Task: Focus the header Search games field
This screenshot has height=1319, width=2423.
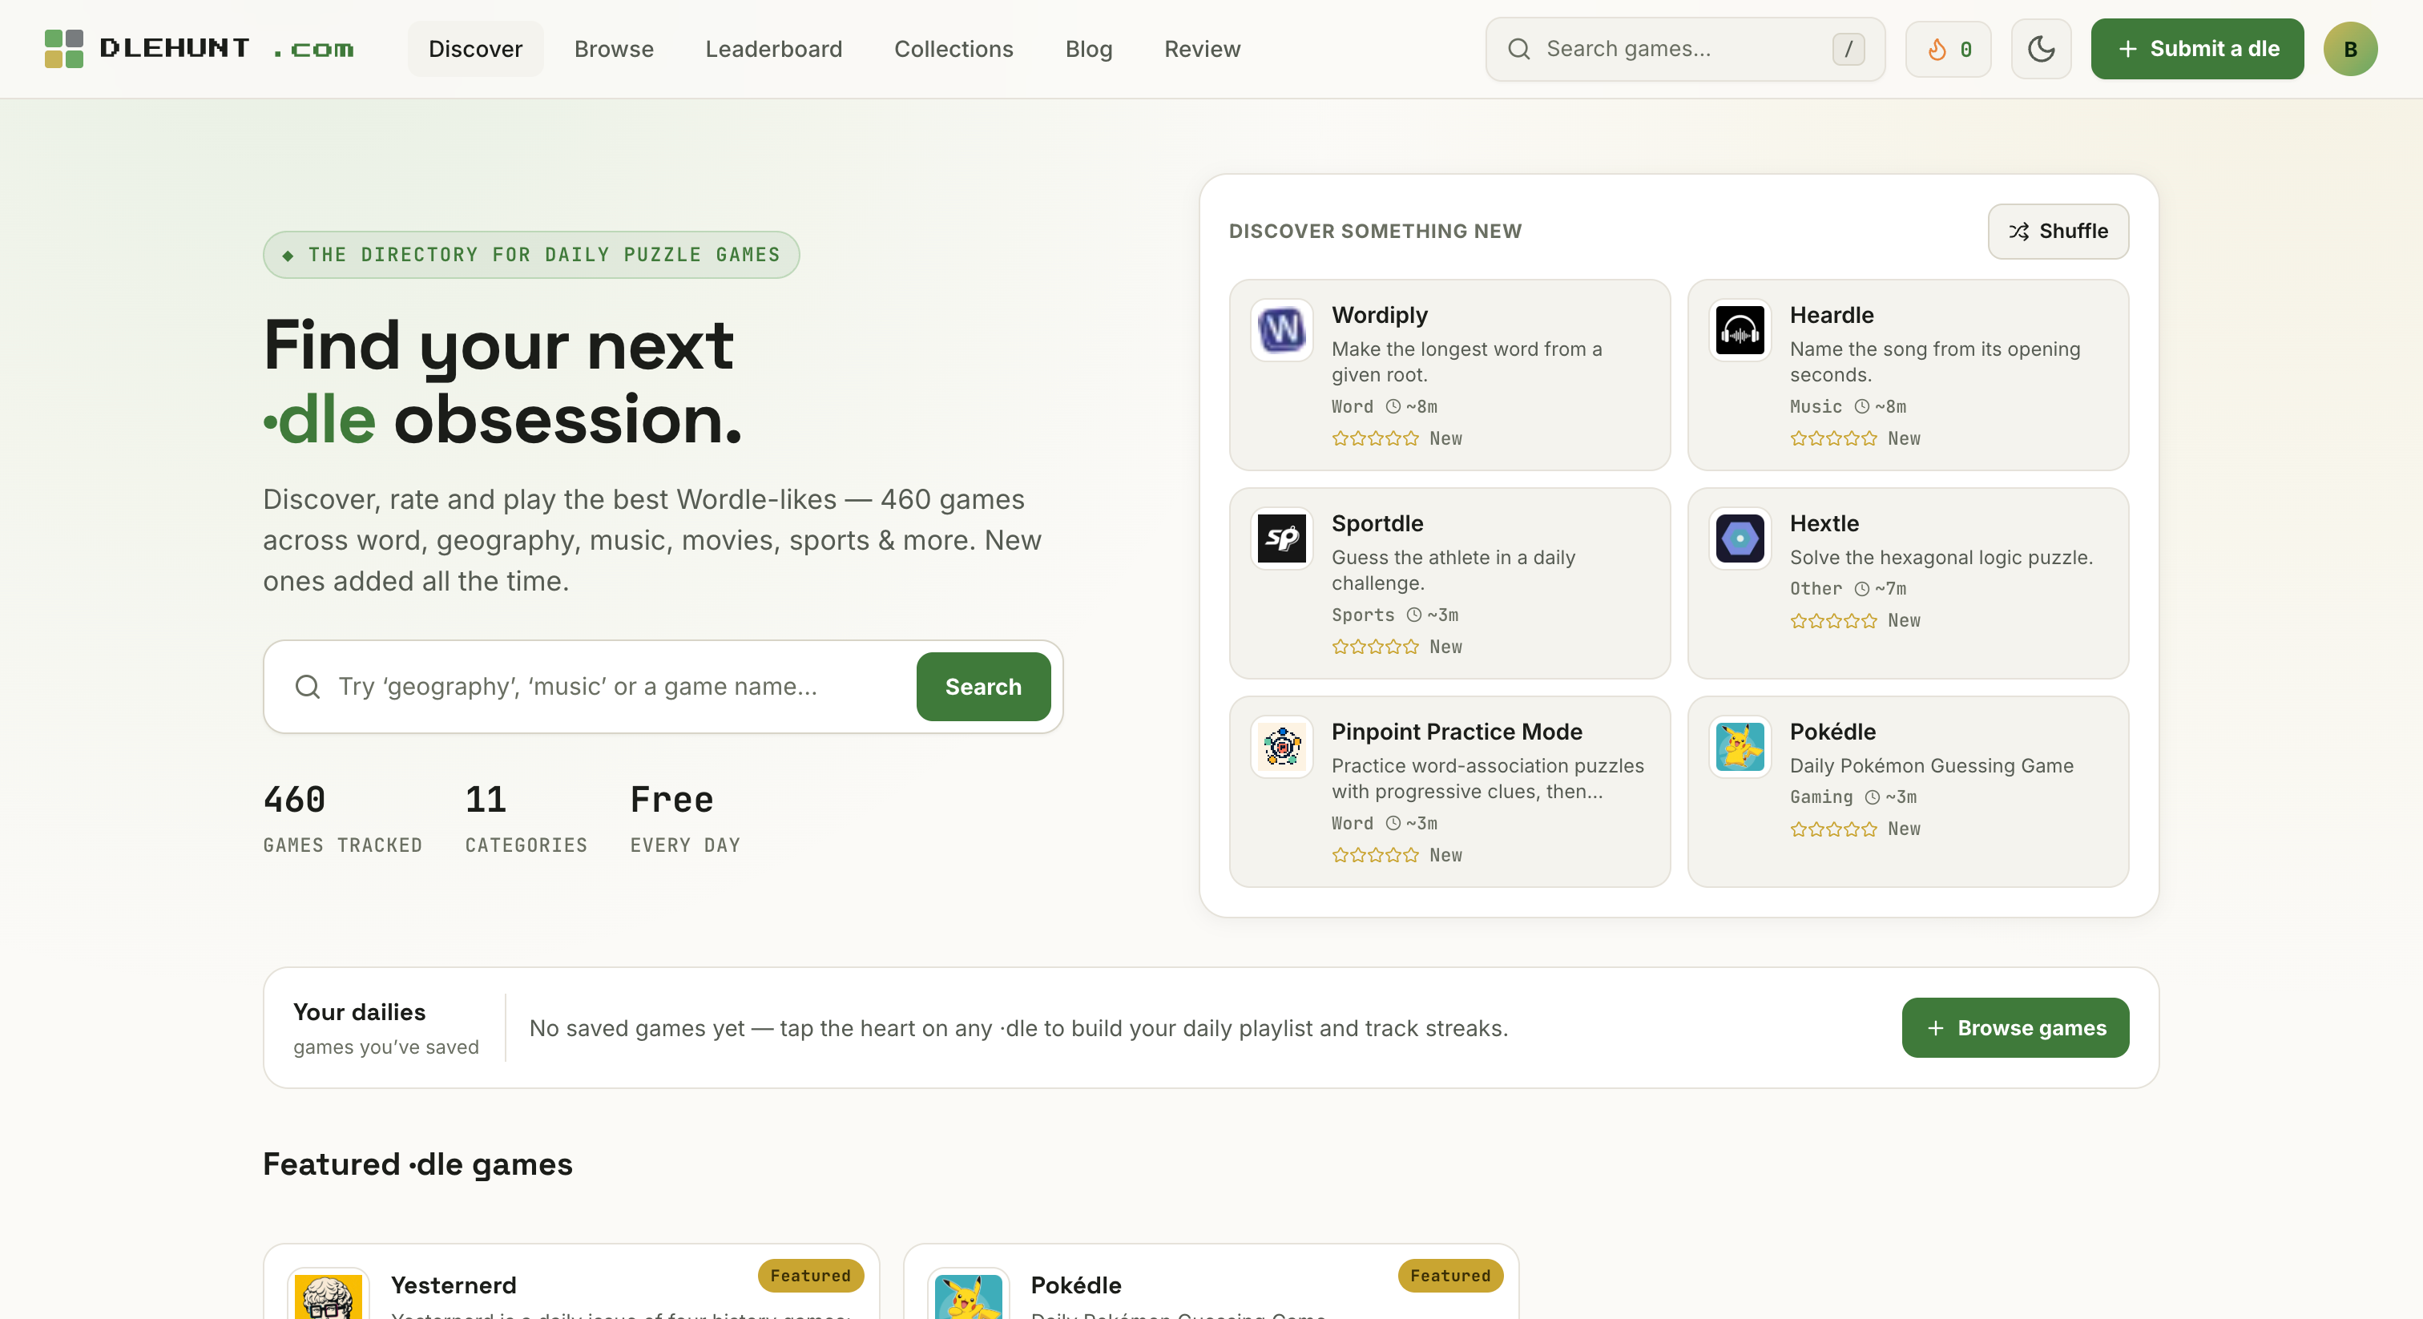Action: [1684, 49]
